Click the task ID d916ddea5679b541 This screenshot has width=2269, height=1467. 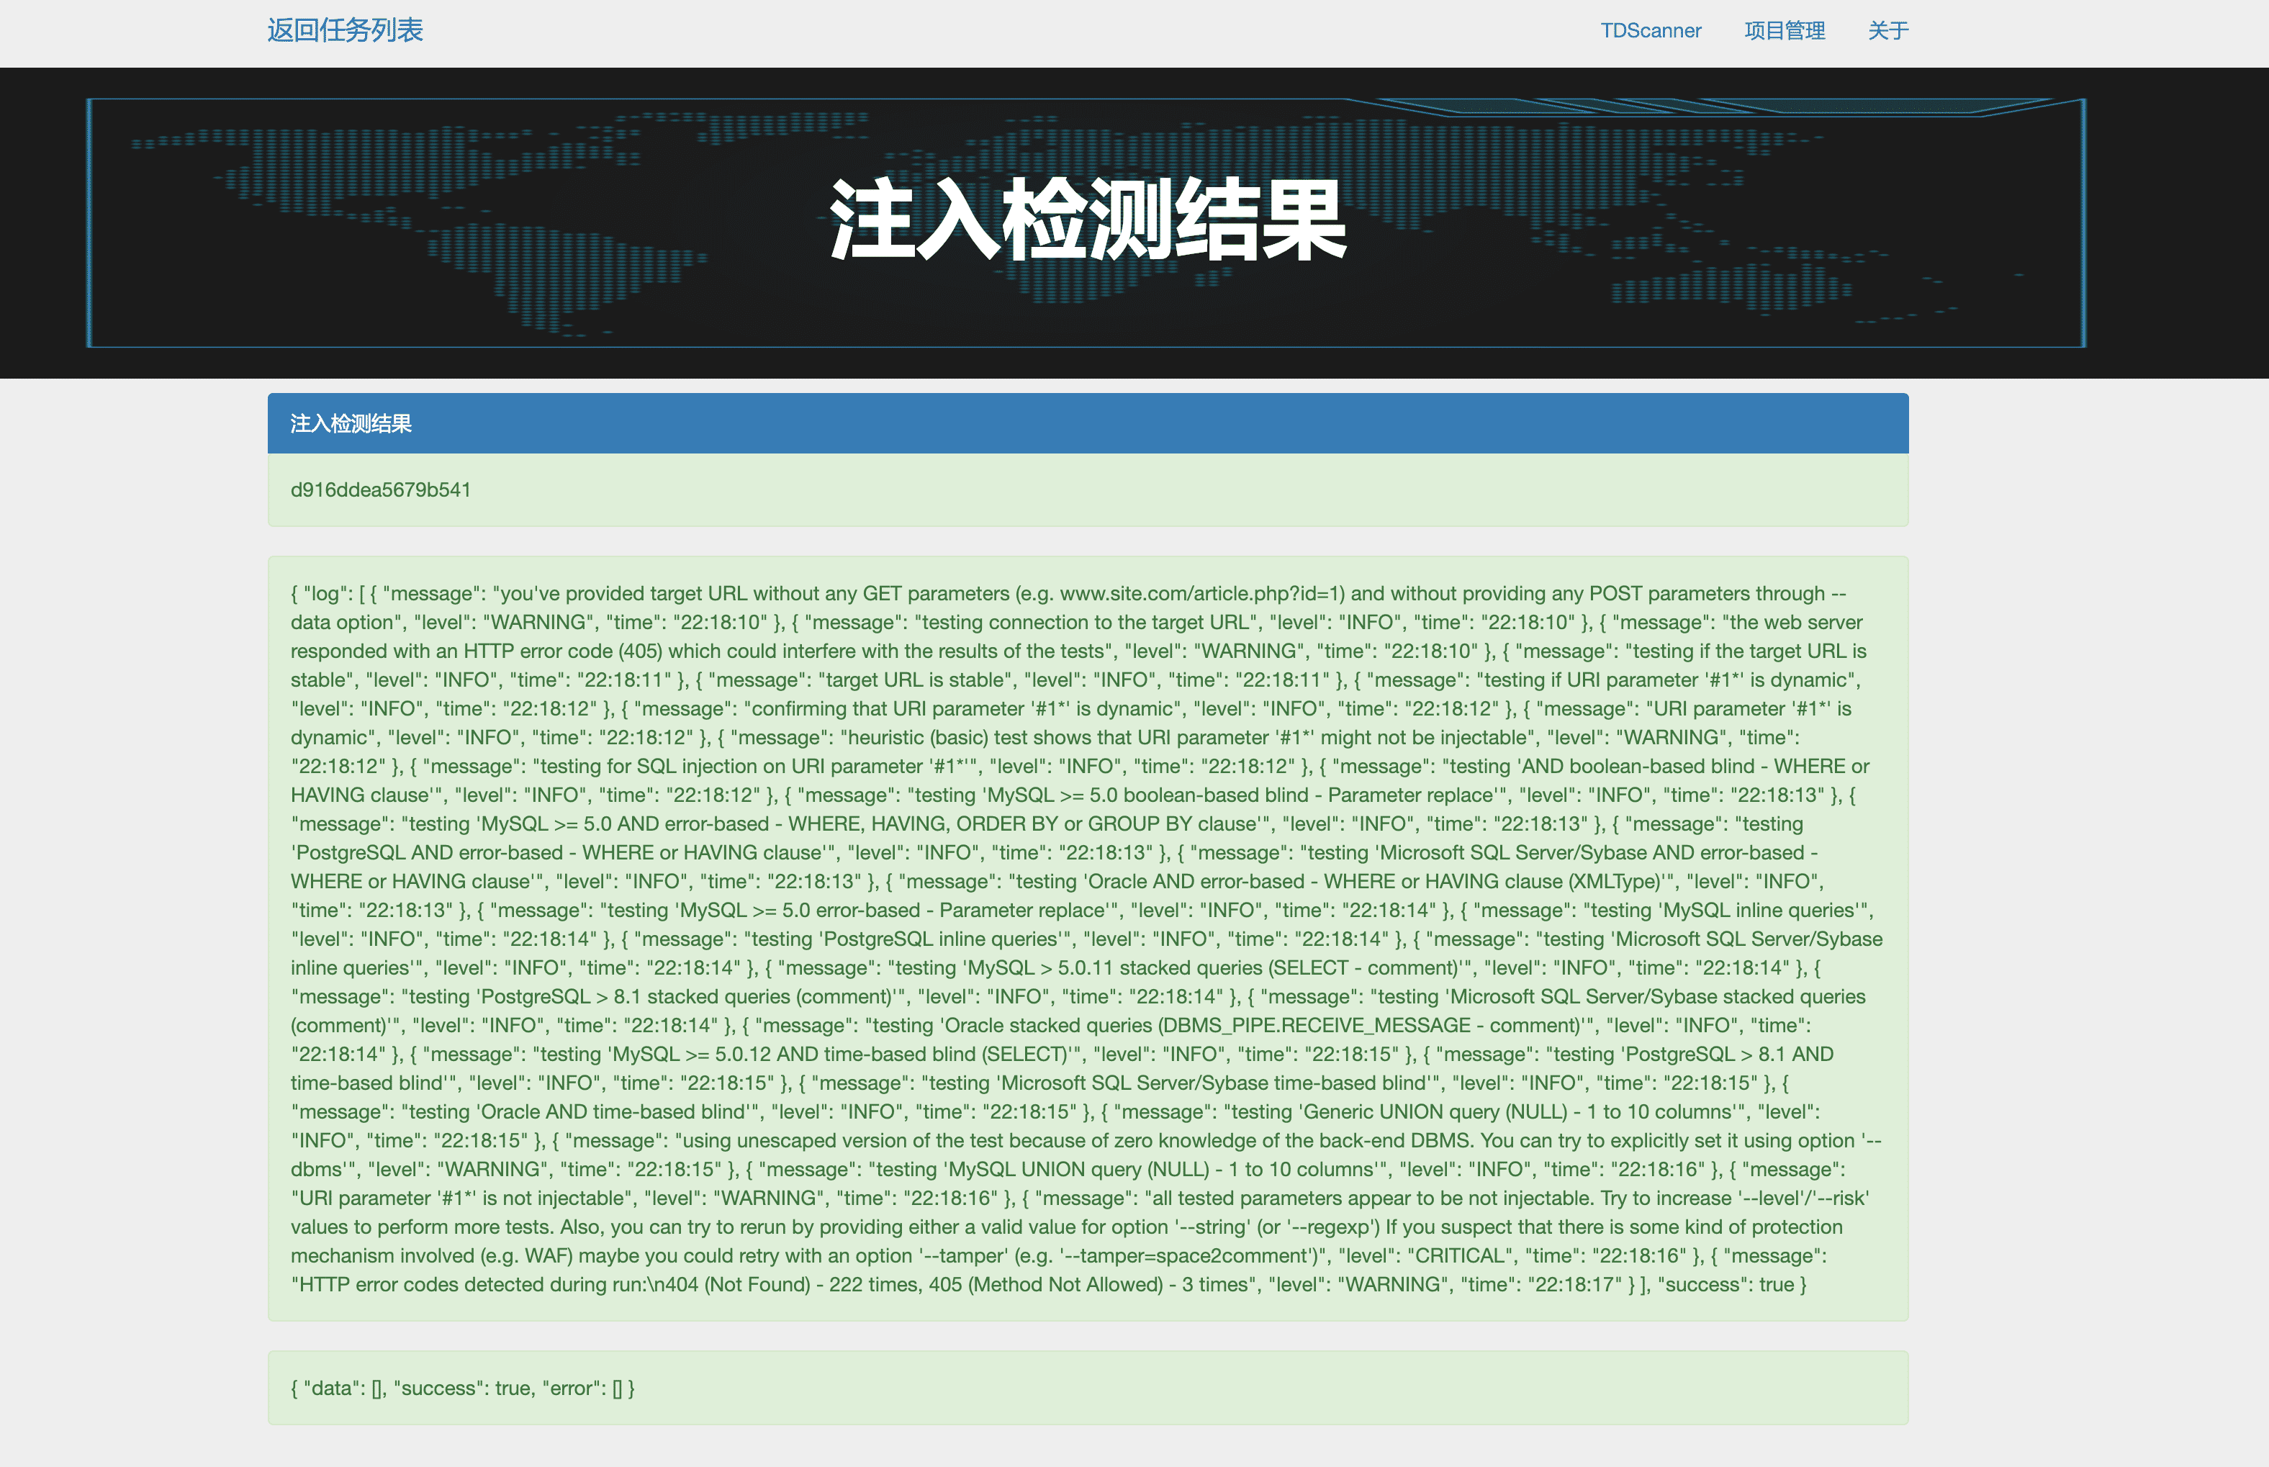(380, 489)
